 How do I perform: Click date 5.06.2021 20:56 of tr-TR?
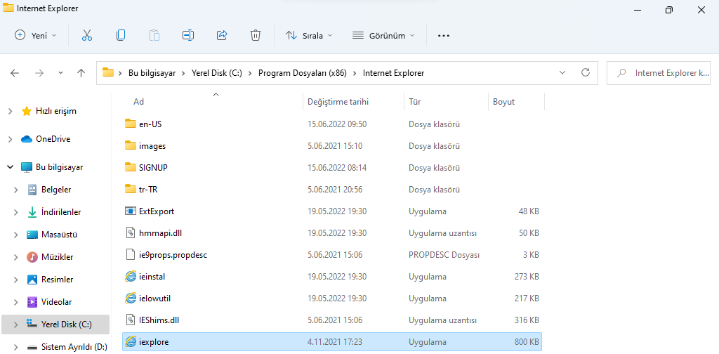click(x=335, y=190)
